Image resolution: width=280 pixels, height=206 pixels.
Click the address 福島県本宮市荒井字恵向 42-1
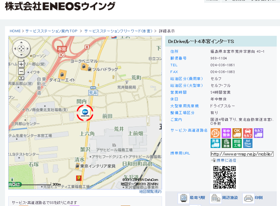click(237, 51)
